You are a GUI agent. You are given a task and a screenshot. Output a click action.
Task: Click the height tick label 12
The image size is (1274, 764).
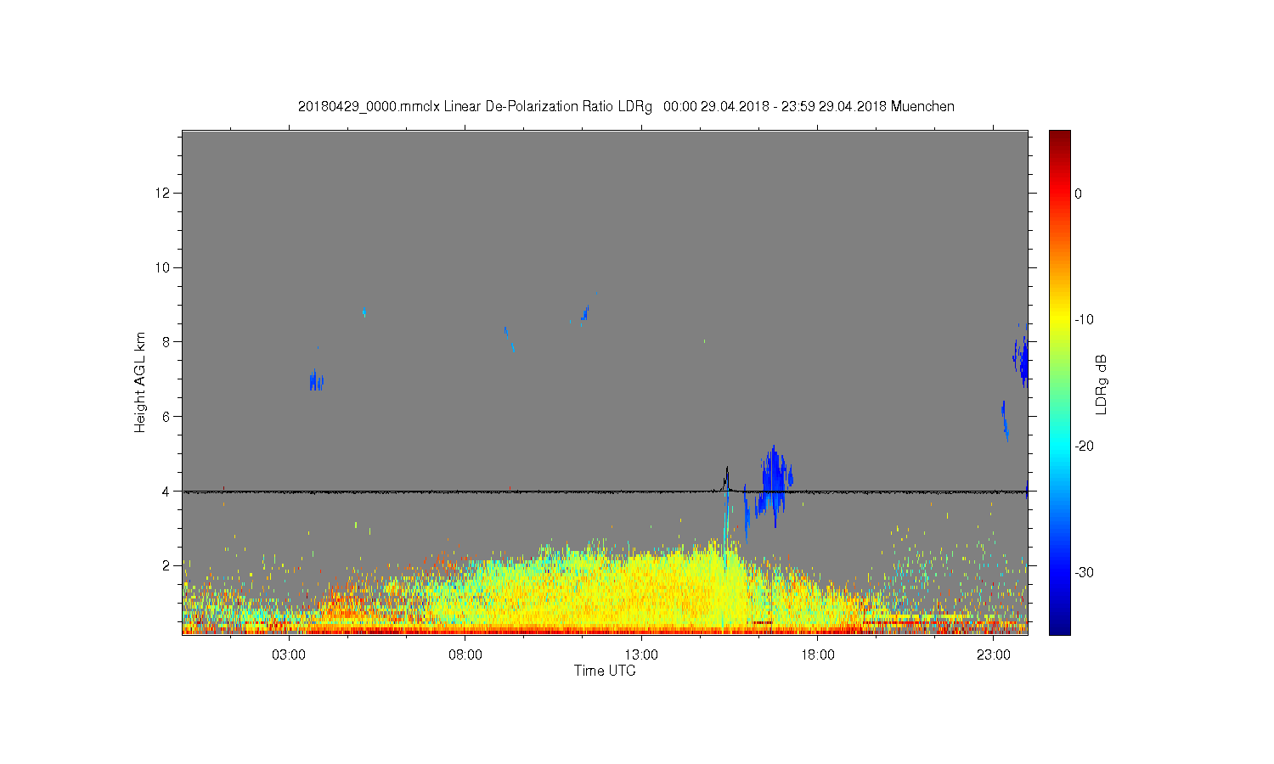(164, 193)
